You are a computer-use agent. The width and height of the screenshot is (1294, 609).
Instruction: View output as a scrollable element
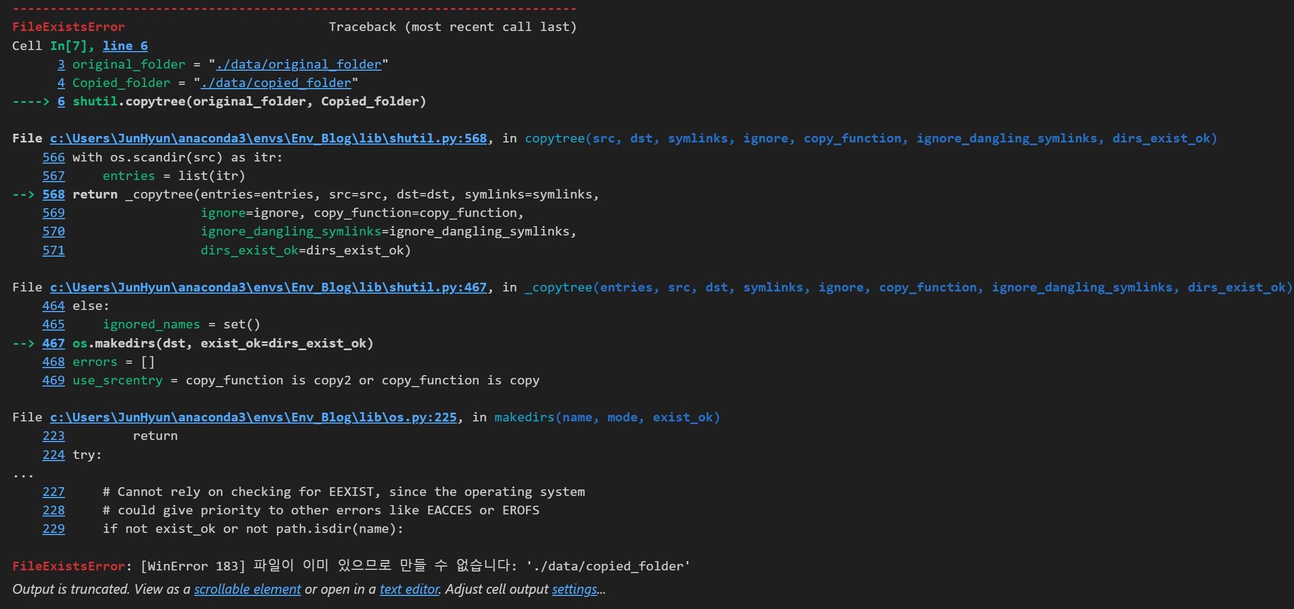(x=247, y=589)
